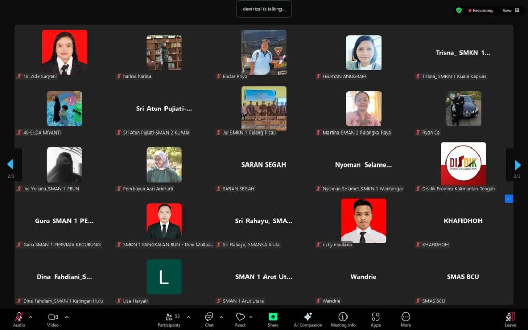Click the 'Ryan Ca' name label

(x=431, y=133)
